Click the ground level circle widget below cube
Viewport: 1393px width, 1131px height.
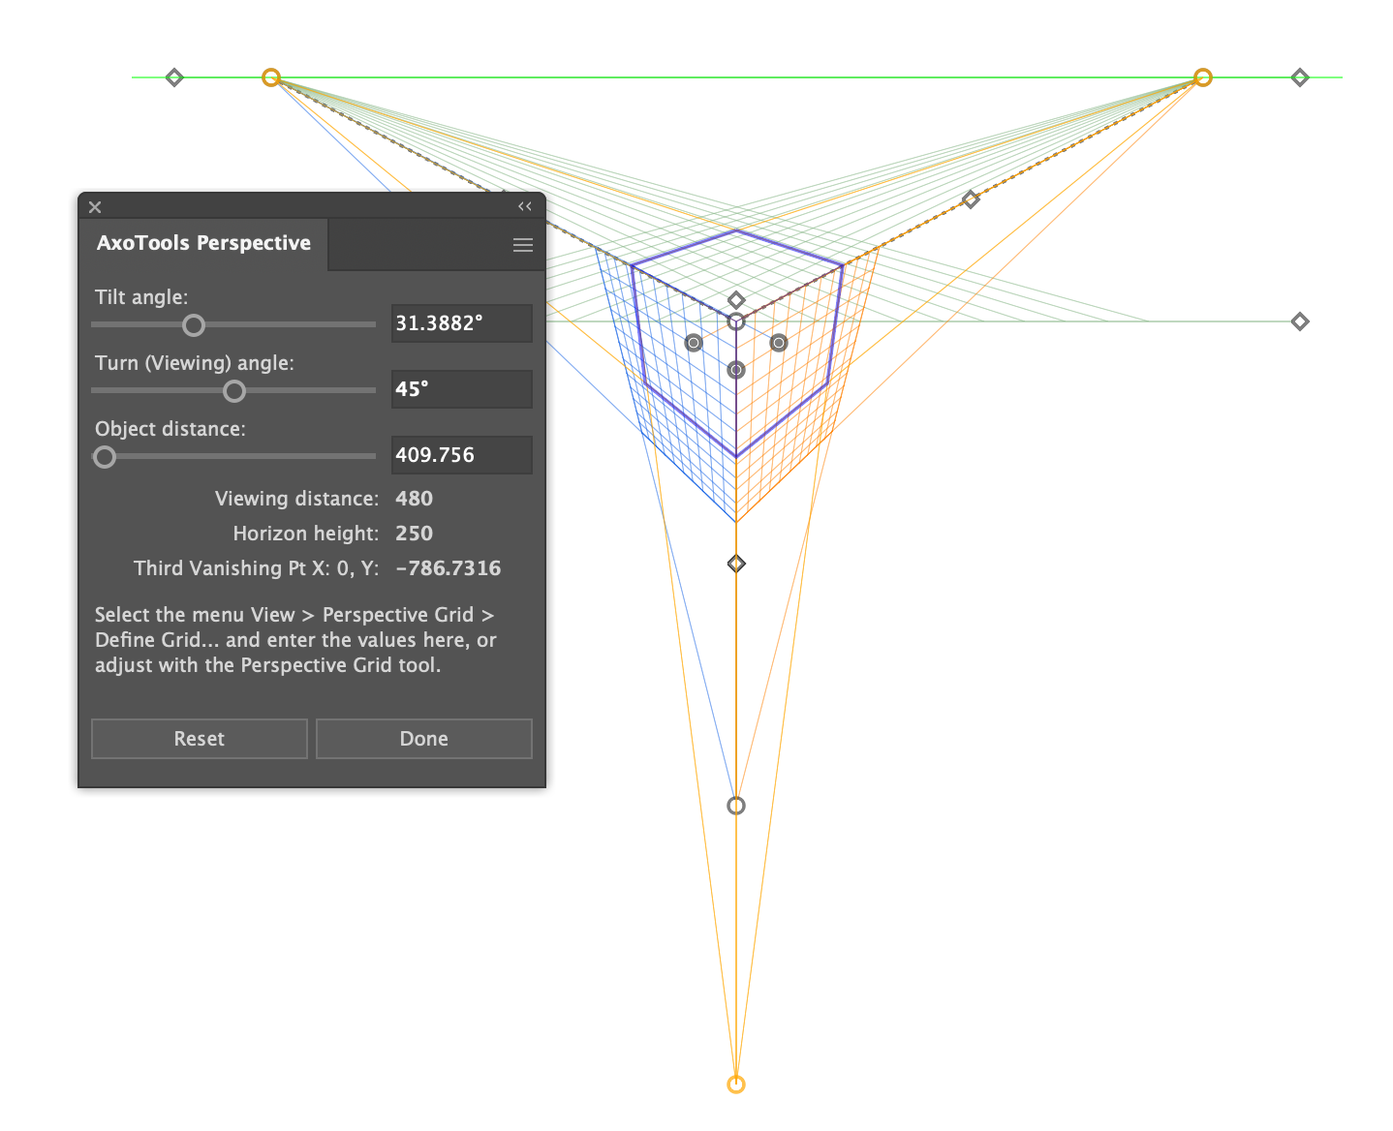(736, 805)
